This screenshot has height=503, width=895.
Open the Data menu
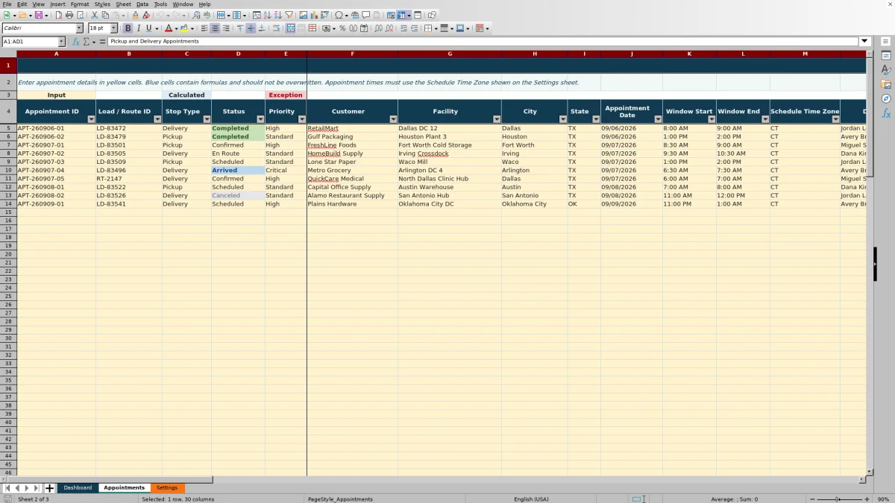[x=142, y=4]
